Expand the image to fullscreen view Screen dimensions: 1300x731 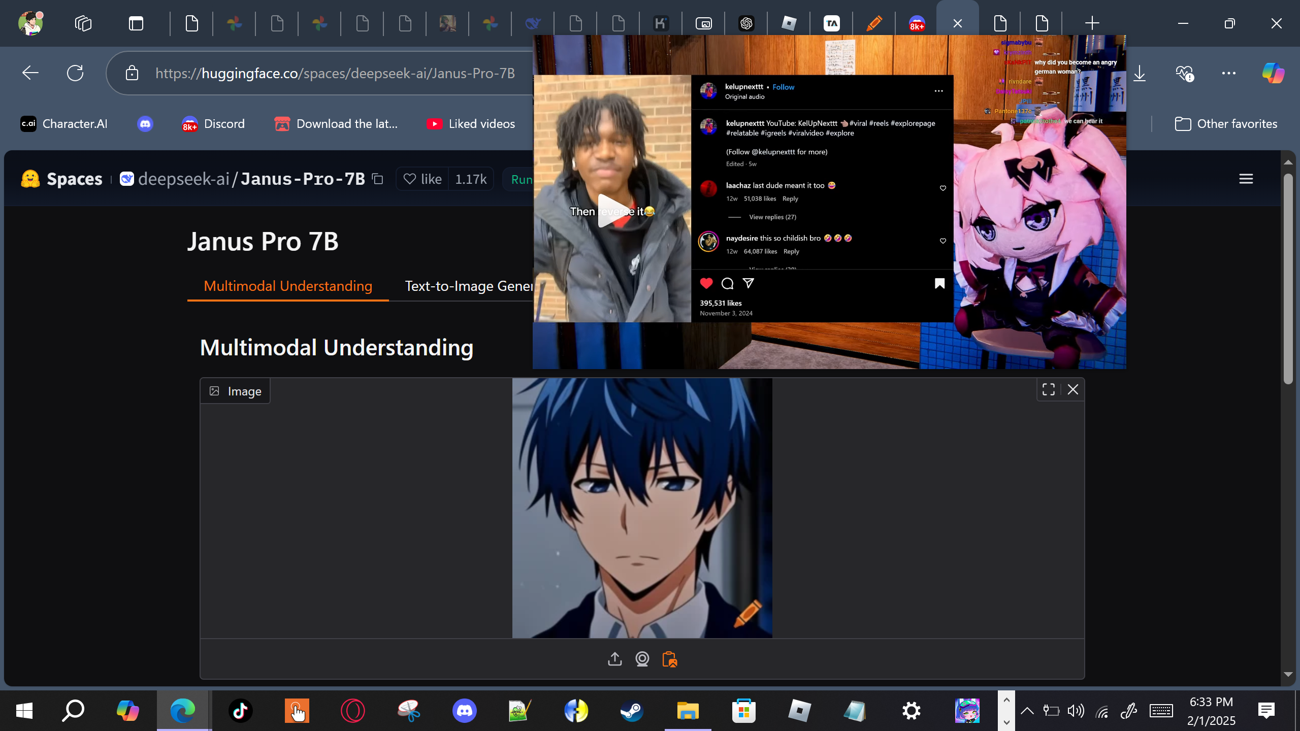point(1049,389)
